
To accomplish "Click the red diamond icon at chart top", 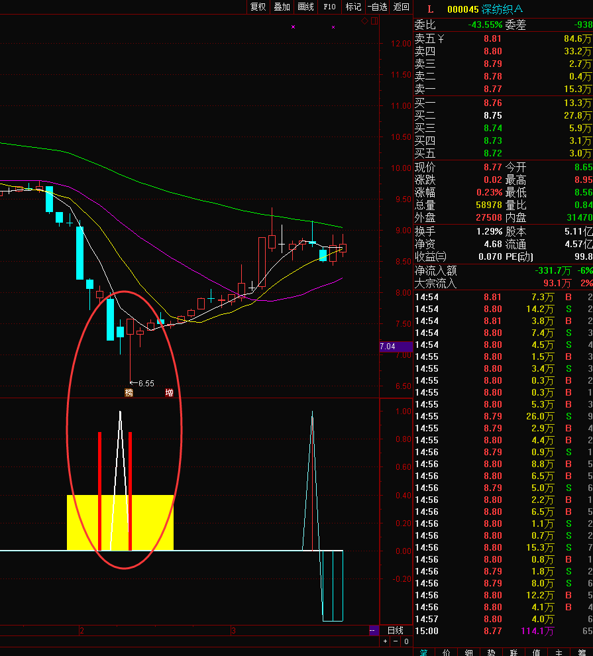I will coord(364,21).
